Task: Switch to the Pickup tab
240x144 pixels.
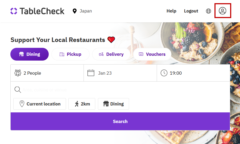Action: click(x=71, y=54)
